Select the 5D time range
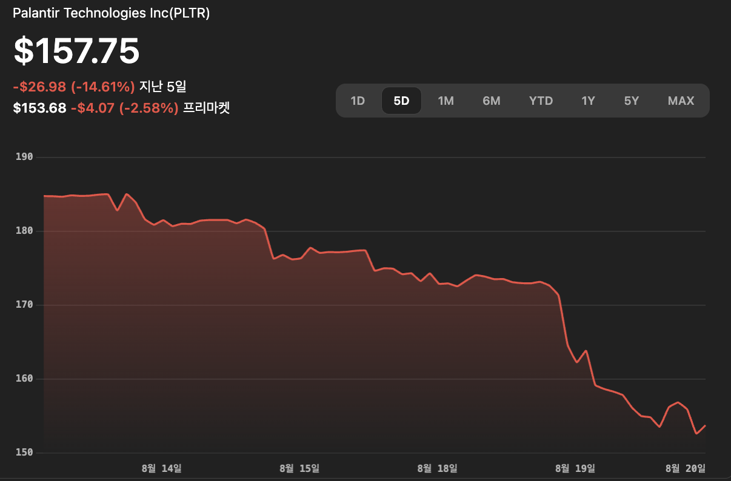 [x=401, y=101]
